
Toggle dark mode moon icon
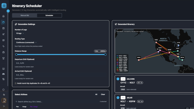click(x=4, y=94)
